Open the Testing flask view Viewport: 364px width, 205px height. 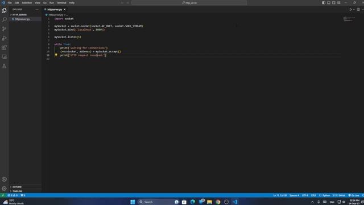click(x=4, y=66)
